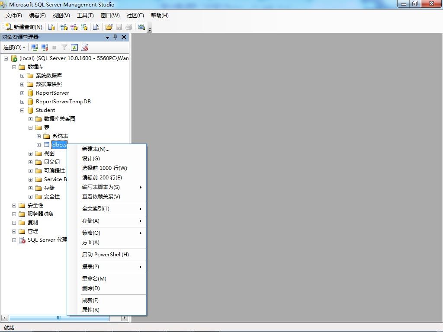Click the grey Stop icon in Object Explorer
This screenshot has width=443, height=332.
click(55, 48)
